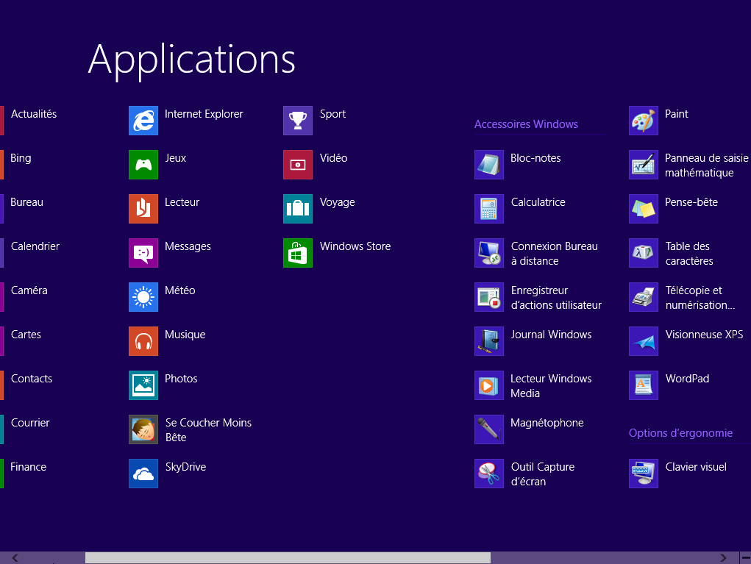Click the Internet Explorer text label
This screenshot has width=751, height=564.
(204, 114)
